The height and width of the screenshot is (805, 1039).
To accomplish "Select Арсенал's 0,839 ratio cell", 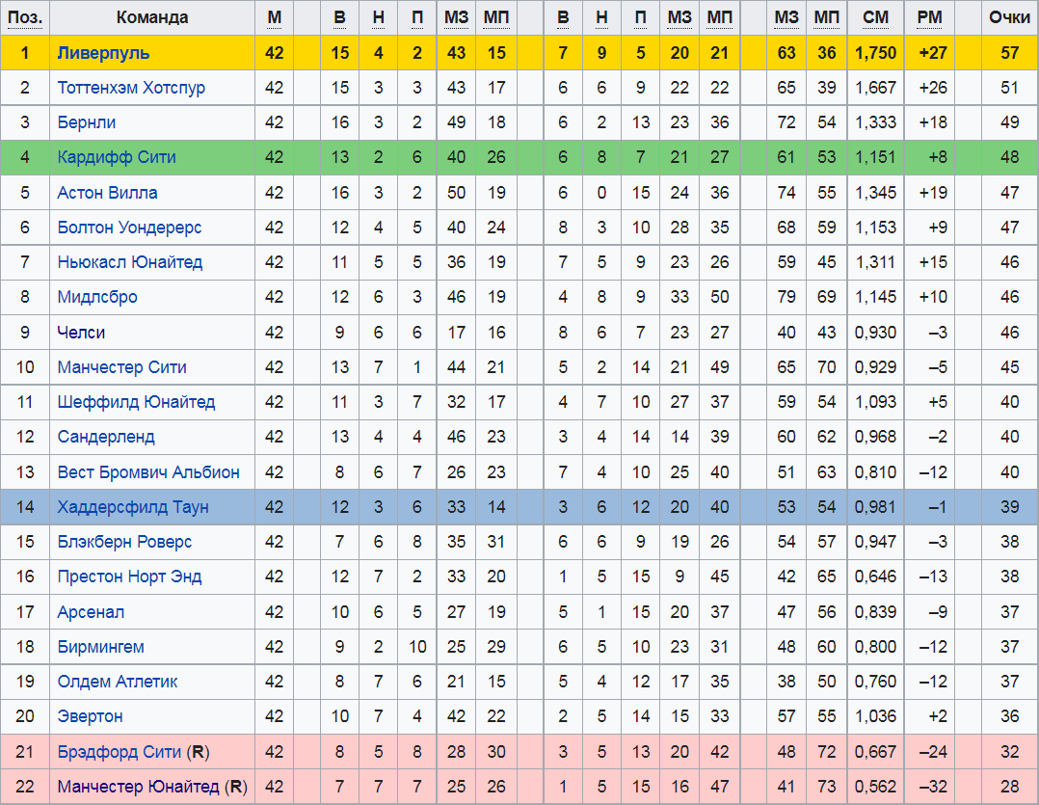I will (875, 611).
